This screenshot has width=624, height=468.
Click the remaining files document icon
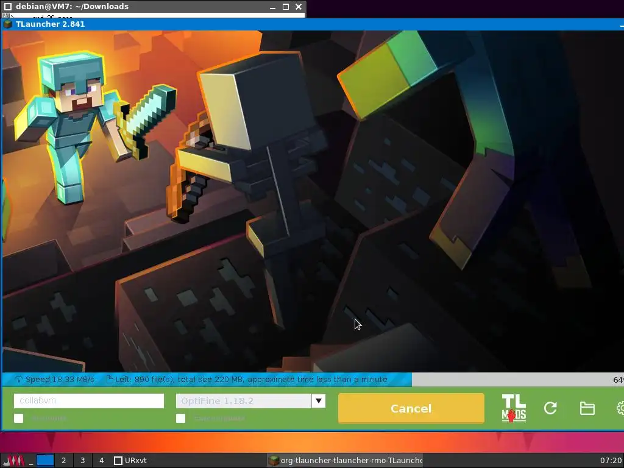click(110, 379)
